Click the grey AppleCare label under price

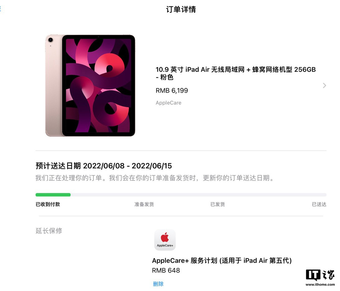click(x=169, y=103)
